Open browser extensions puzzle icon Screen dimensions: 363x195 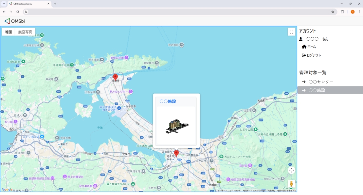coord(342,12)
